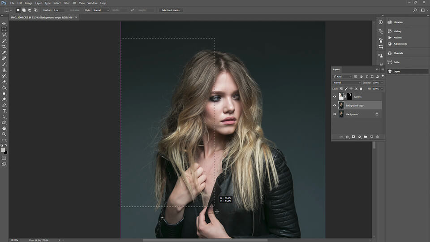Image resolution: width=430 pixels, height=242 pixels.
Task: Open the layer filter Kind dropdown
Action: point(342,77)
